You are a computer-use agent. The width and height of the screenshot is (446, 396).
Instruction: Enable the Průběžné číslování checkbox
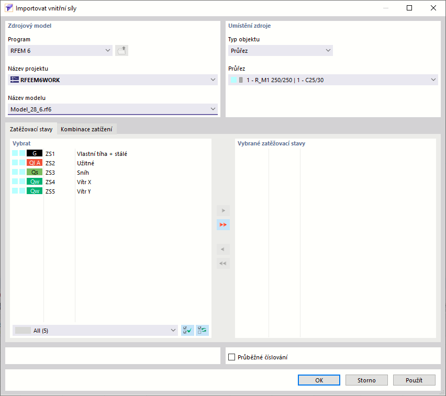232,357
